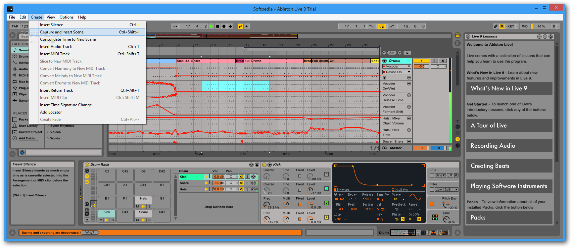Click Next Locator arrow button
The height and width of the screenshot is (248, 572).
point(400,53)
